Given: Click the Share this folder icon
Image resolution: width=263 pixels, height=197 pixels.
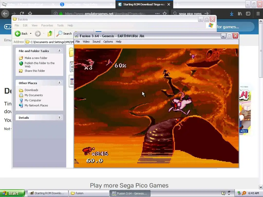Looking at the screenshot, I should [x=21, y=71].
